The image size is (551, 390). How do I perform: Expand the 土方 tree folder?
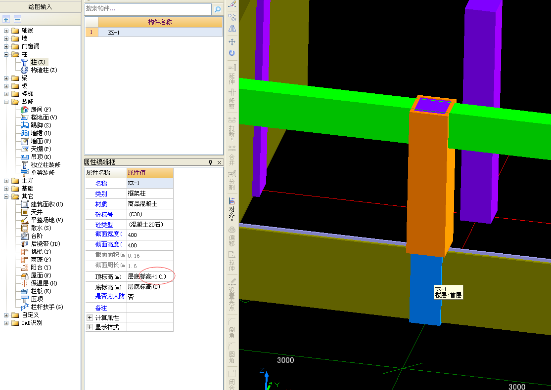click(6, 181)
